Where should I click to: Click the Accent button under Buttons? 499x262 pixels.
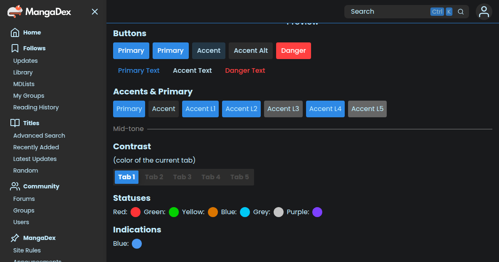(x=209, y=51)
